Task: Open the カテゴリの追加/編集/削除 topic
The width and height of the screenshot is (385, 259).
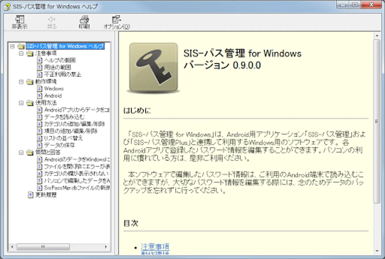Action: pyautogui.click(x=74, y=124)
